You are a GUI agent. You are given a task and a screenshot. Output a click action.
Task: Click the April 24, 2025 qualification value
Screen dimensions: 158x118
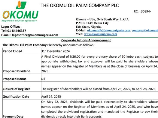51,97
